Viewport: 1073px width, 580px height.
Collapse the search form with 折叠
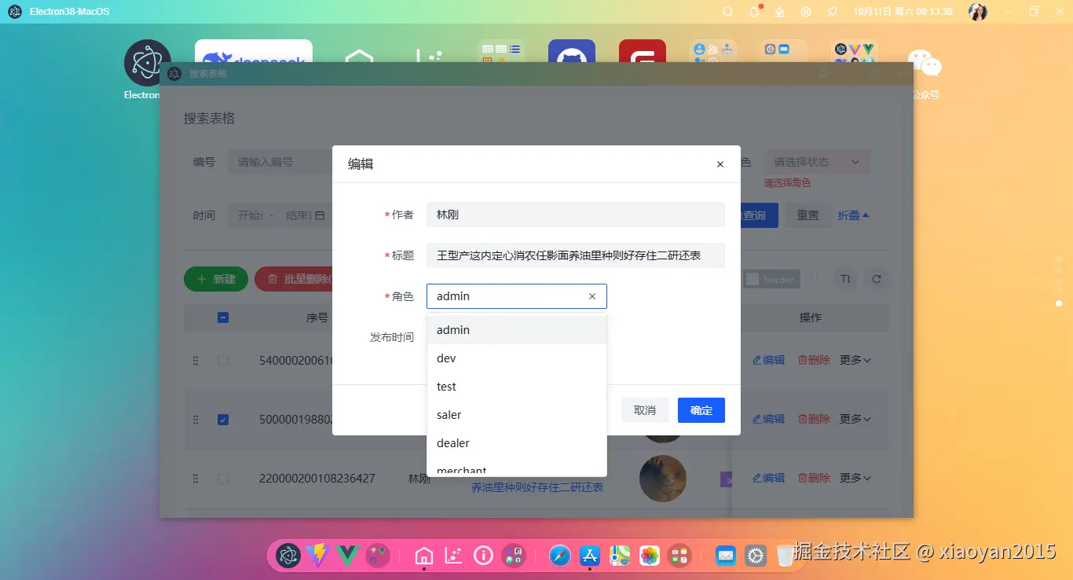pyautogui.click(x=854, y=215)
